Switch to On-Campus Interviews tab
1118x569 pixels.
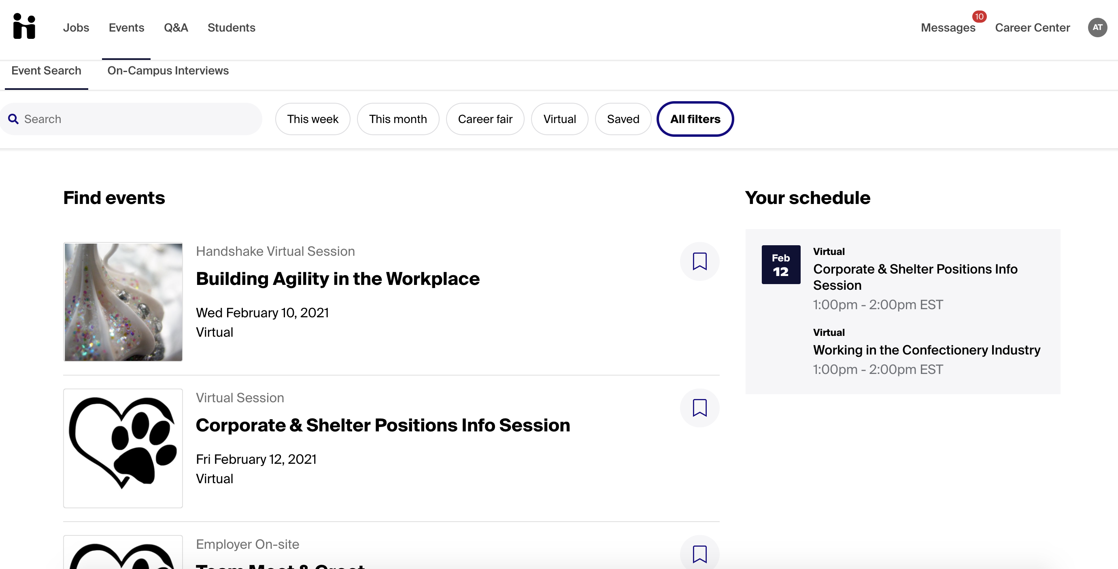pos(168,71)
